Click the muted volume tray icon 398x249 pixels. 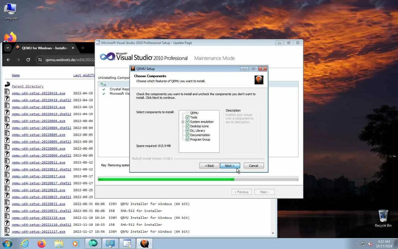tap(370, 244)
